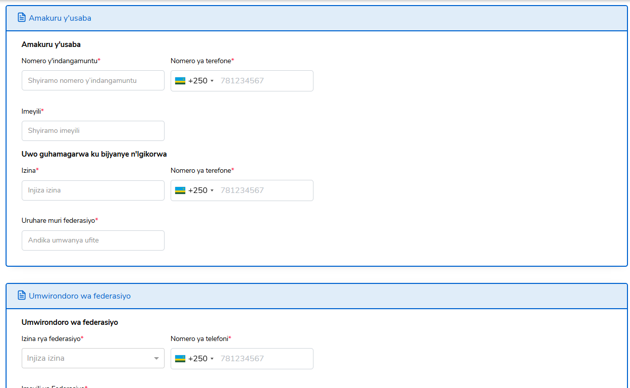This screenshot has height=388, width=630.
Task: Focus the Shyiramo imeyili input
Action: click(93, 131)
